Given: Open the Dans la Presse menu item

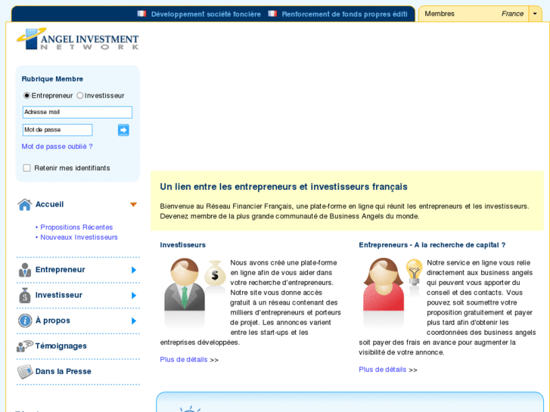Looking at the screenshot, I should (63, 371).
